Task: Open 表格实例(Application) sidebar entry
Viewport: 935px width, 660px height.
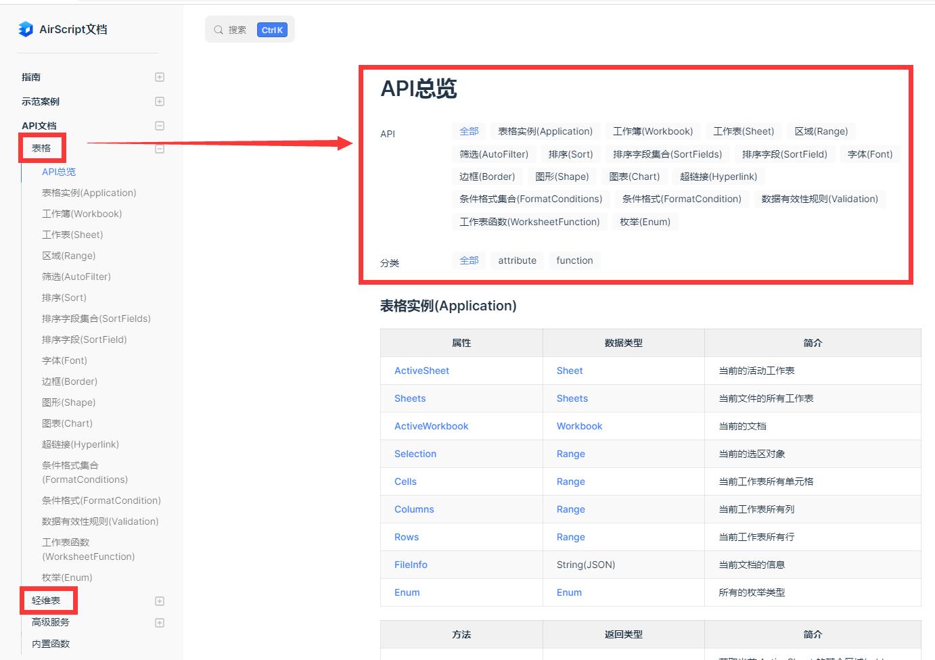Action: click(x=89, y=193)
